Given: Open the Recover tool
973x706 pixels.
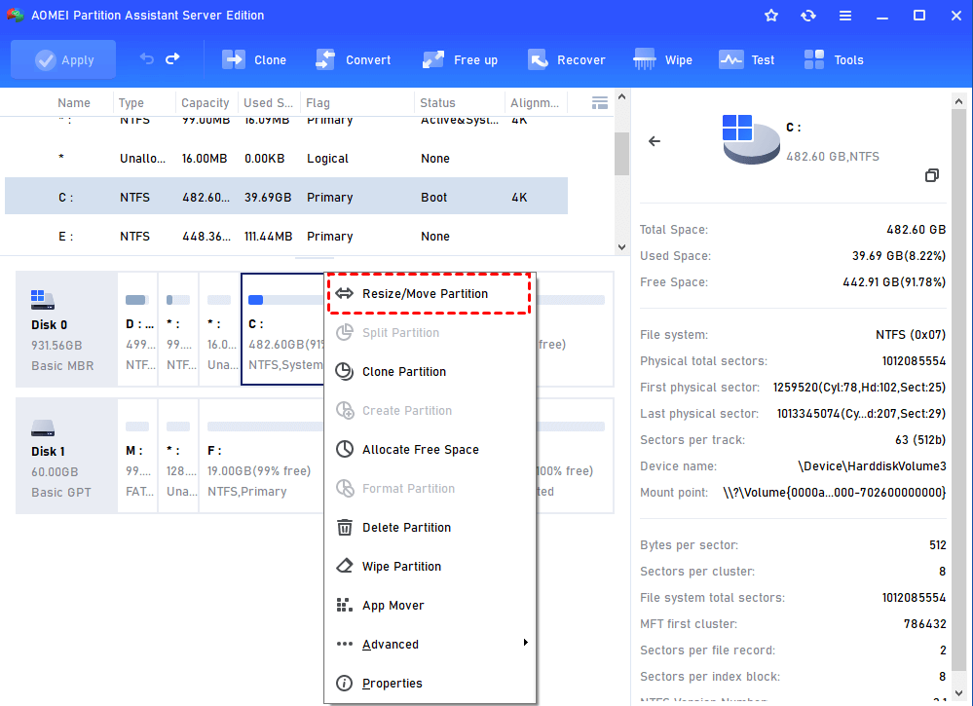Looking at the screenshot, I should pos(566,59).
